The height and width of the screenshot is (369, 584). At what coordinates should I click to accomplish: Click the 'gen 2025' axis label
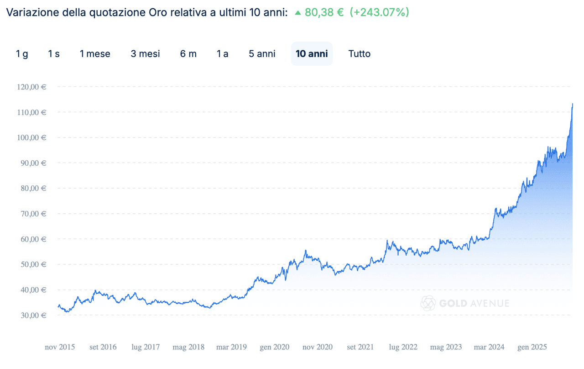pyautogui.click(x=532, y=347)
